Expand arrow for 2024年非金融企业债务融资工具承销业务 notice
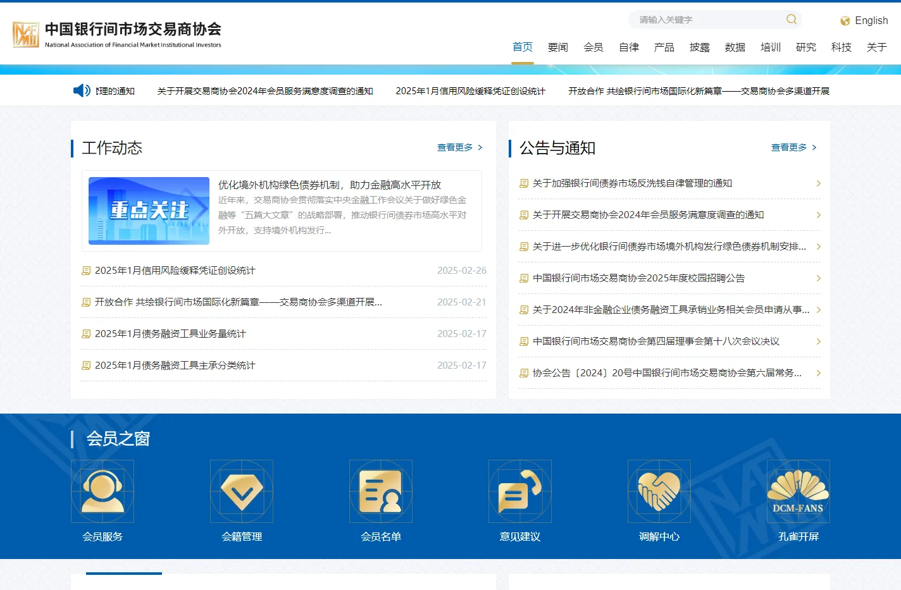 click(x=818, y=310)
